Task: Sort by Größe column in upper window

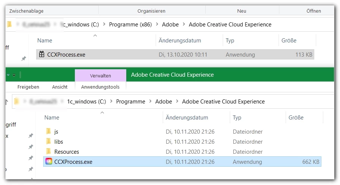Action: pos(289,40)
